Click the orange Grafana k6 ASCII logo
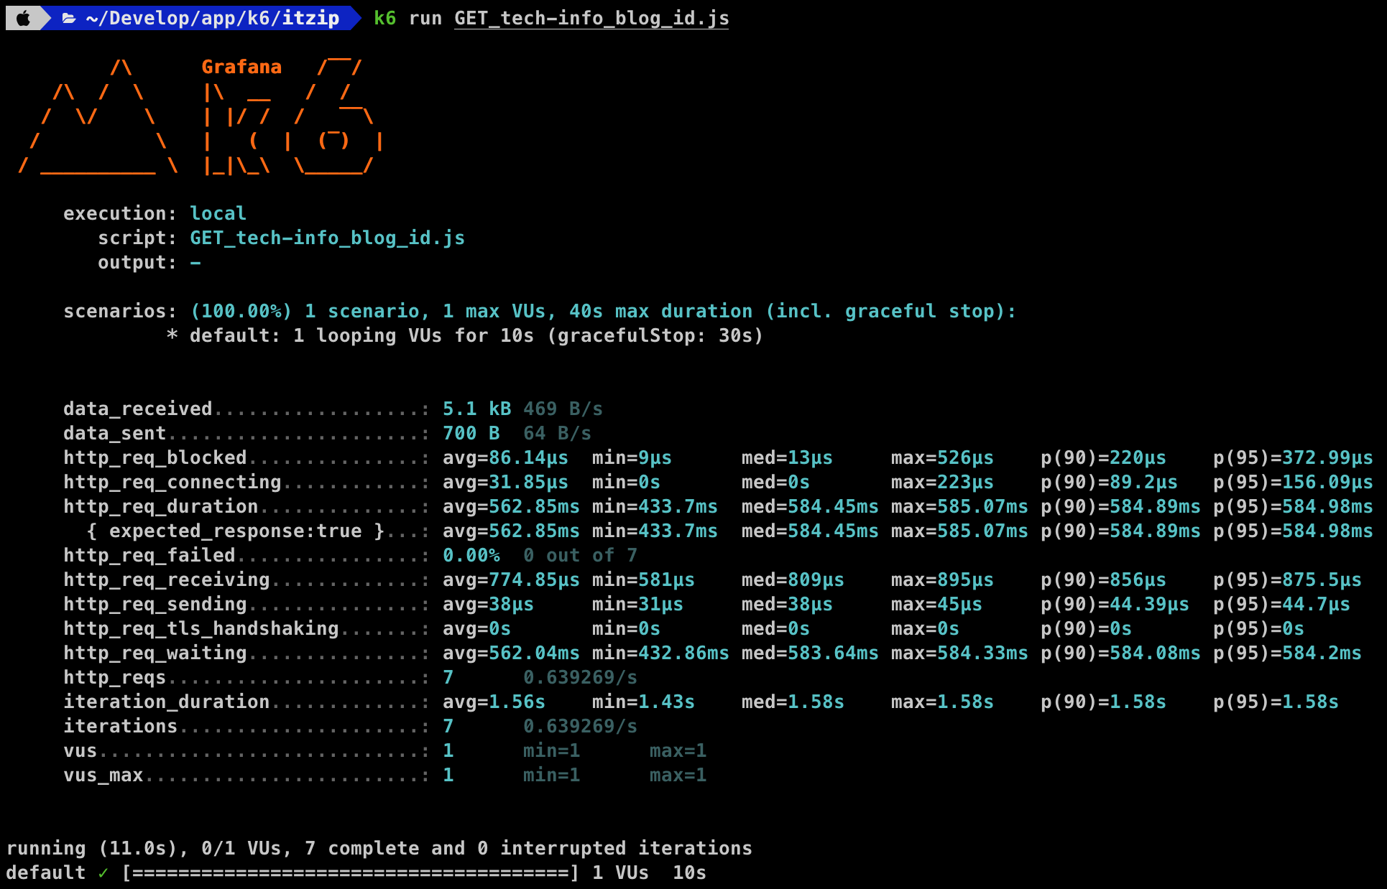1387x889 pixels. (x=201, y=118)
